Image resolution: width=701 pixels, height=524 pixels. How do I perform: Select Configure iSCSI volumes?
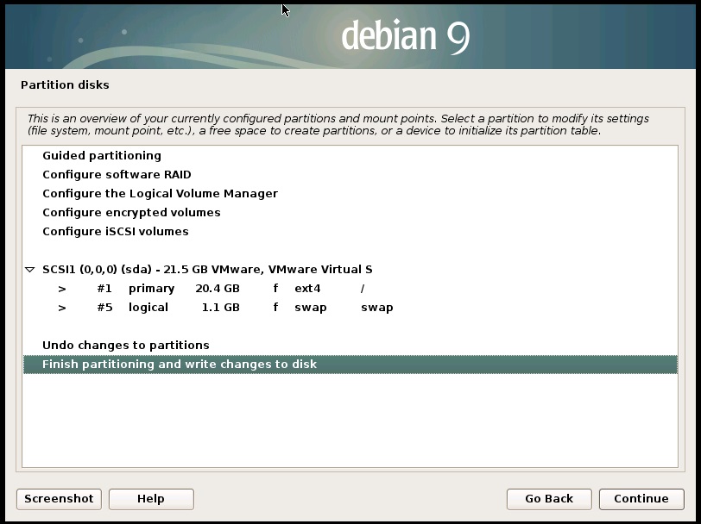click(115, 232)
